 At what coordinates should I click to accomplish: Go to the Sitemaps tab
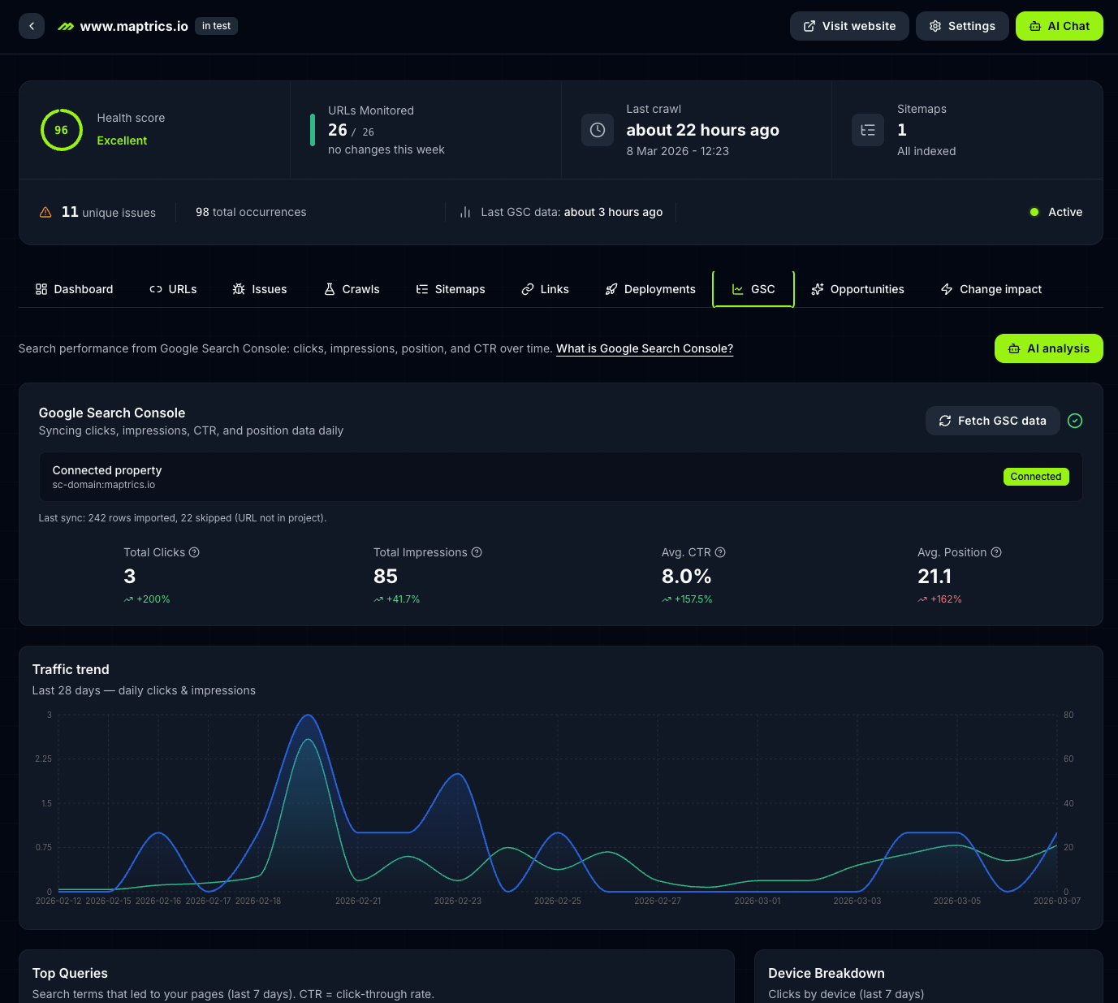[x=451, y=289]
